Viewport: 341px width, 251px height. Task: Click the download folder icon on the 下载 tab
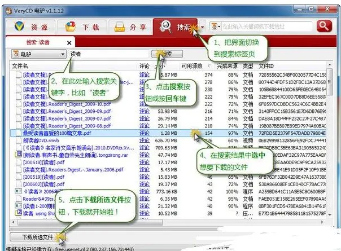click(71, 27)
